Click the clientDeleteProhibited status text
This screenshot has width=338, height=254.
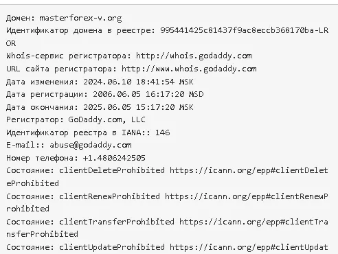coord(112,170)
